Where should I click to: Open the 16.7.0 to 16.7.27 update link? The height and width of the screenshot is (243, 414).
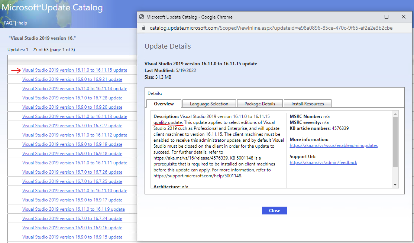pyautogui.click(x=72, y=126)
